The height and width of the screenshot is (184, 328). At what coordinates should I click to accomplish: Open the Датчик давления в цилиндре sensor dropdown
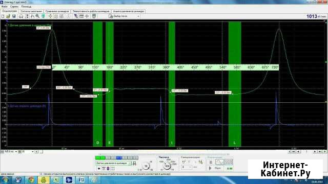tap(114, 163)
